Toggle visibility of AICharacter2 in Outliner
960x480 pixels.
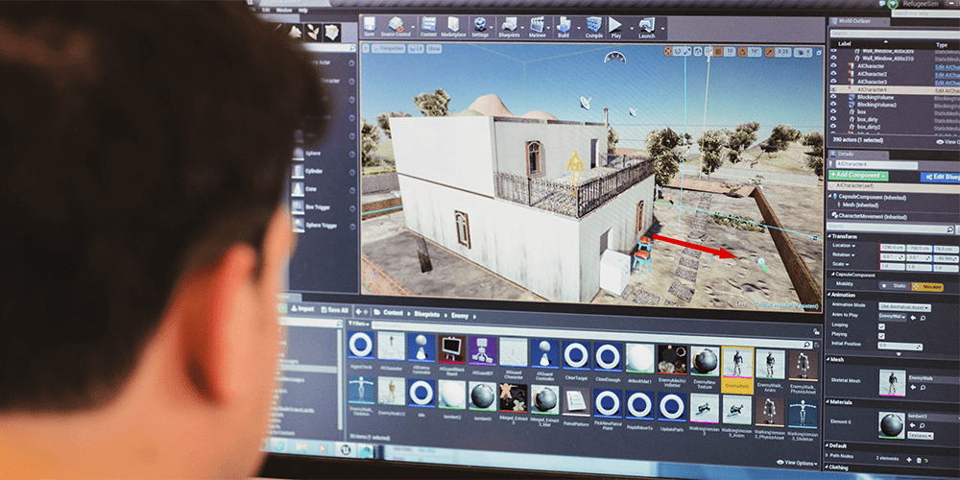tap(833, 74)
